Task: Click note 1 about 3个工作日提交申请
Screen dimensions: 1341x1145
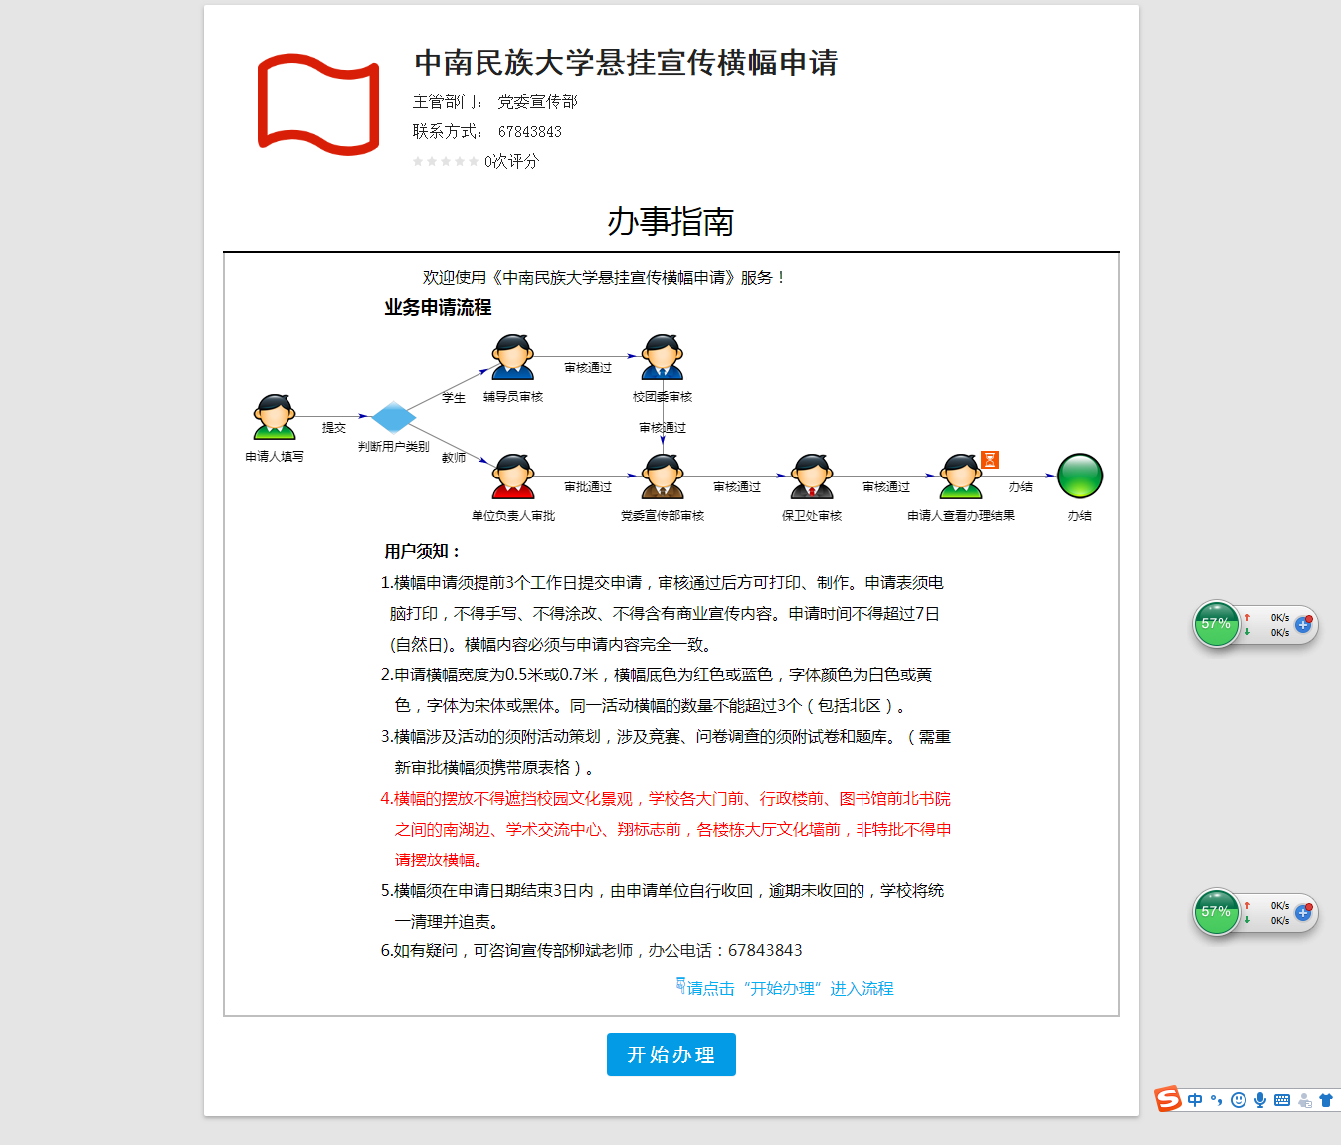Action: point(663,613)
